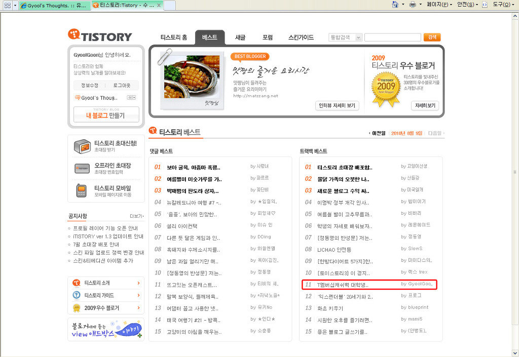Click the browser Home icon
The height and width of the screenshot is (357, 519).
coord(395,4)
